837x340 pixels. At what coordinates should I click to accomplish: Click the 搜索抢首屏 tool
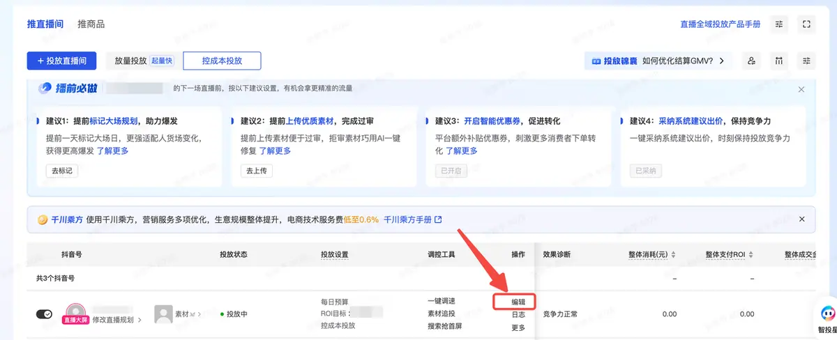pyautogui.click(x=445, y=326)
